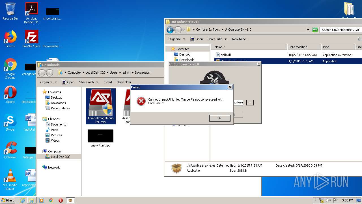This screenshot has width=362, height=204.
Task: Open Internet Explorer from the taskbar
Action: point(22,200)
